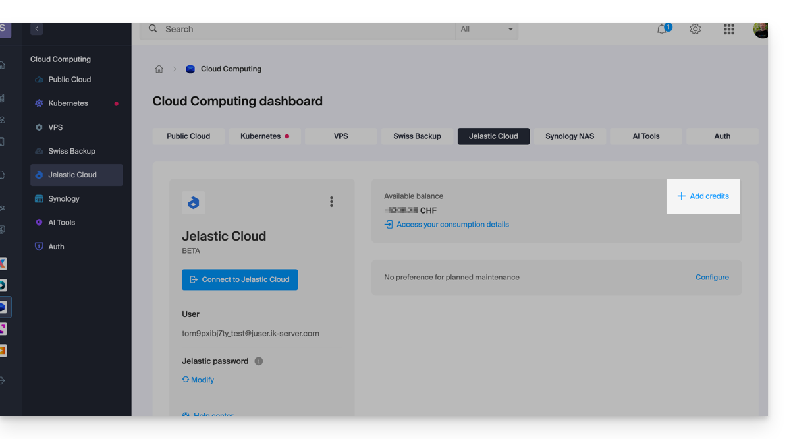Open Kubernetes in the sidebar

pos(76,103)
